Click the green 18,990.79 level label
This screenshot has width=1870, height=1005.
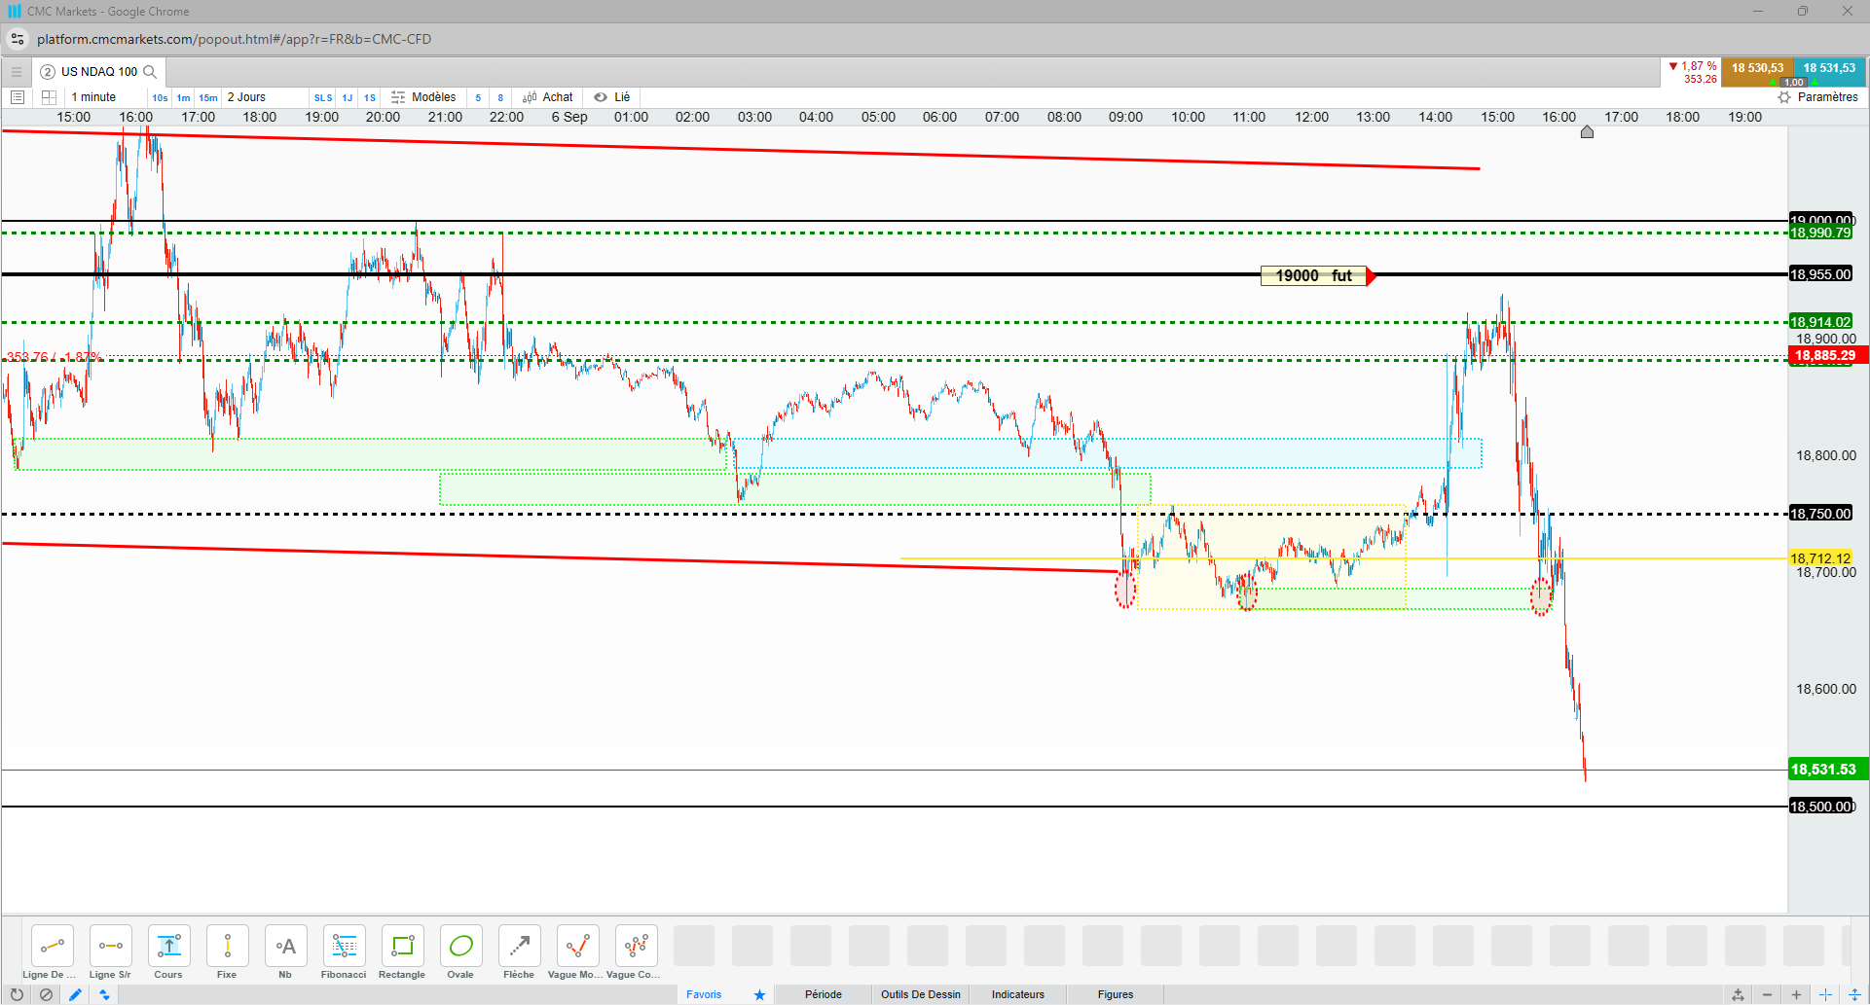[x=1820, y=233]
